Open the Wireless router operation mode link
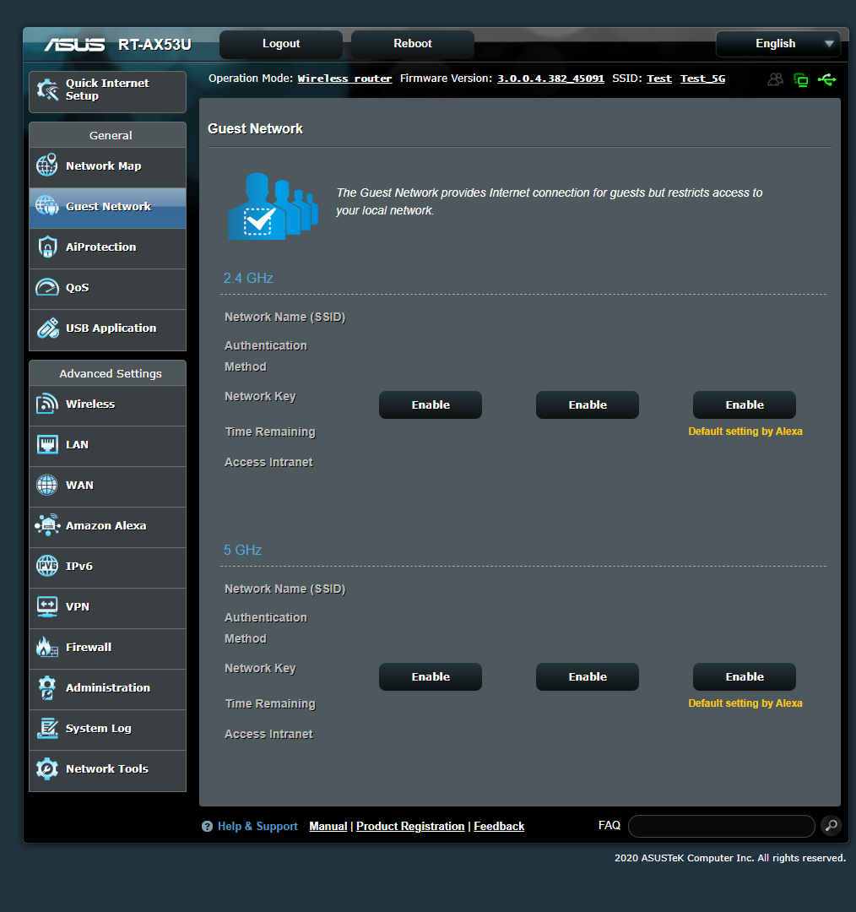 tap(344, 79)
